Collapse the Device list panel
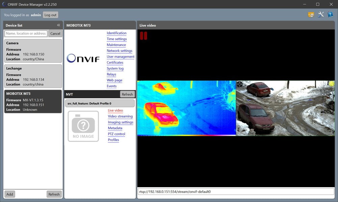 pos(58,25)
